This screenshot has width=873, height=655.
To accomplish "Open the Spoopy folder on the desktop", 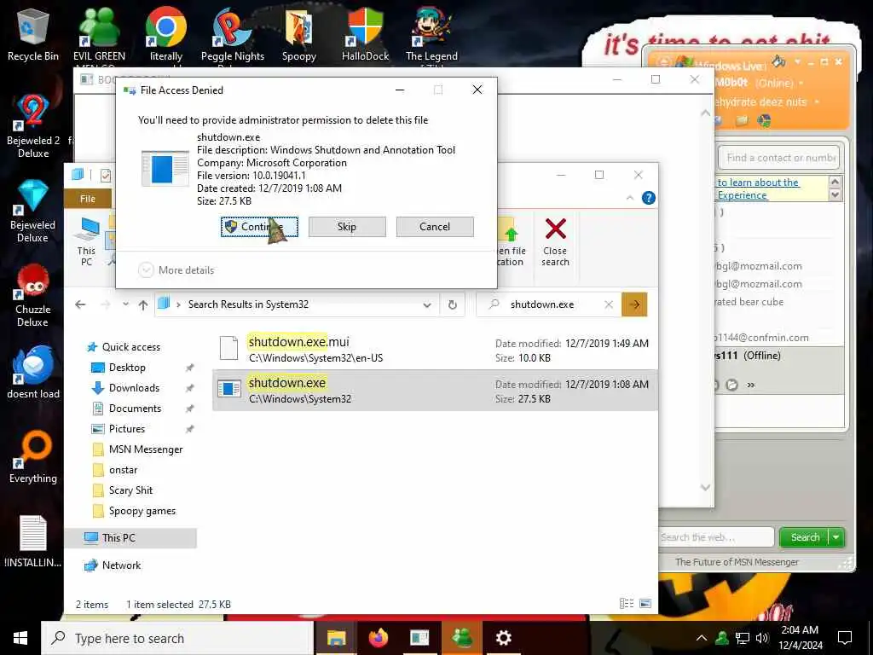I will 299,33.
